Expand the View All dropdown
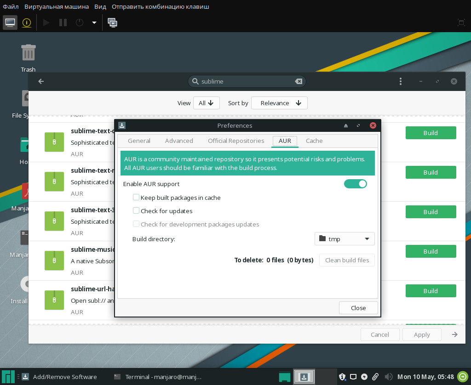 pos(206,103)
